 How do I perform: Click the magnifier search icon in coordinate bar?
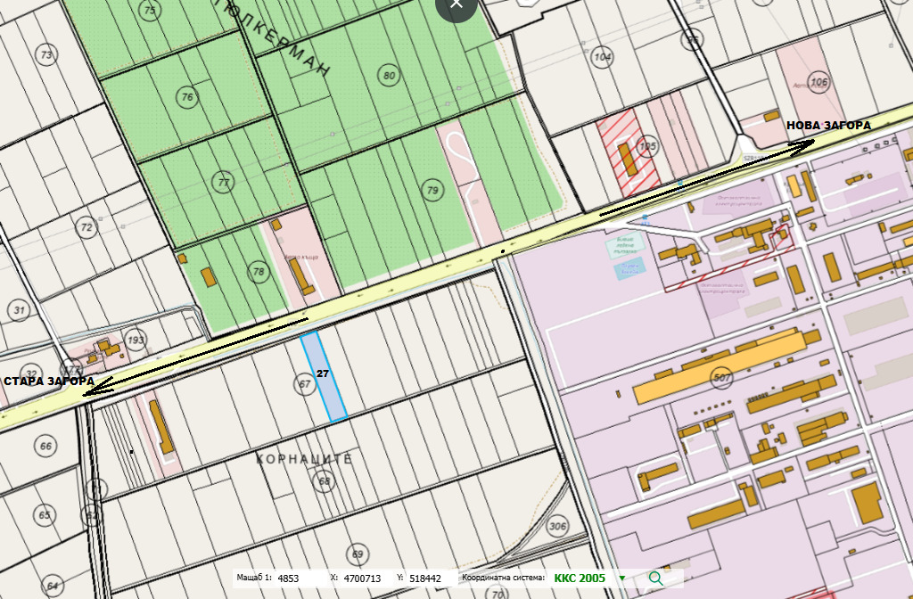656,578
